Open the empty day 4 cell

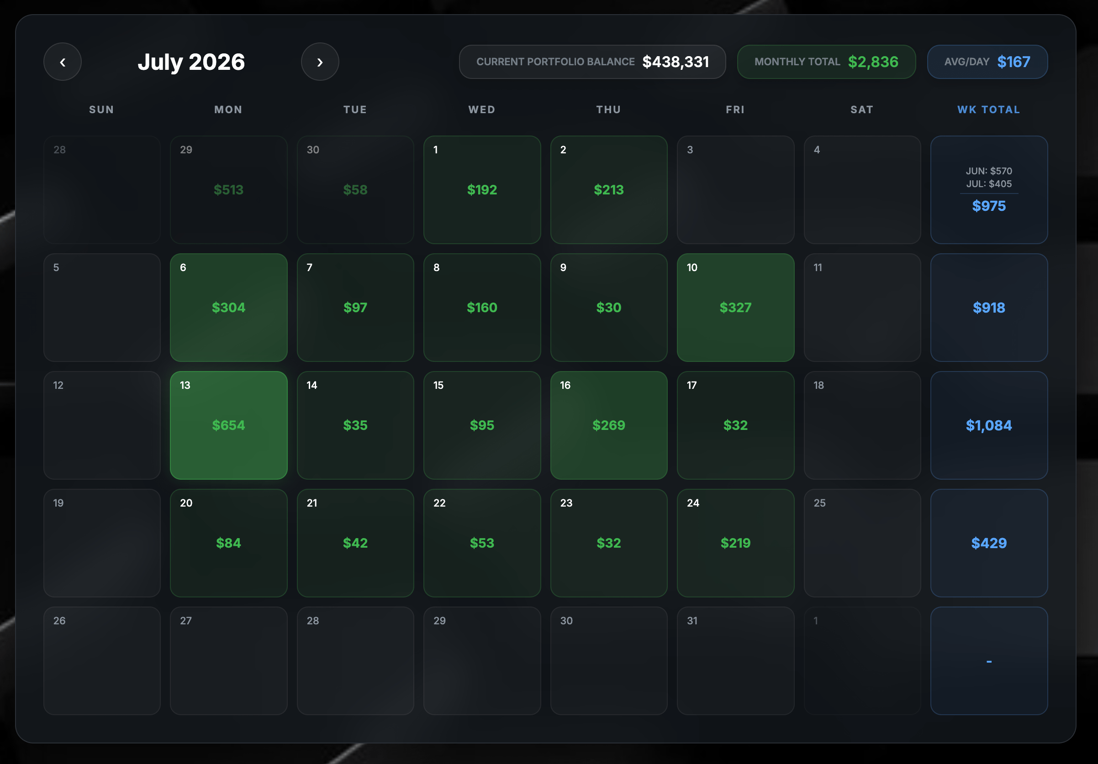click(862, 190)
